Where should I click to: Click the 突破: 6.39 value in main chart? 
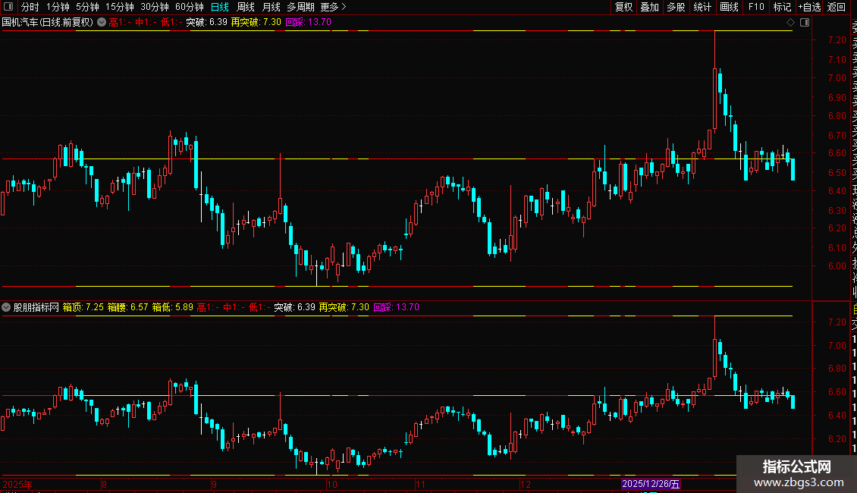point(206,23)
